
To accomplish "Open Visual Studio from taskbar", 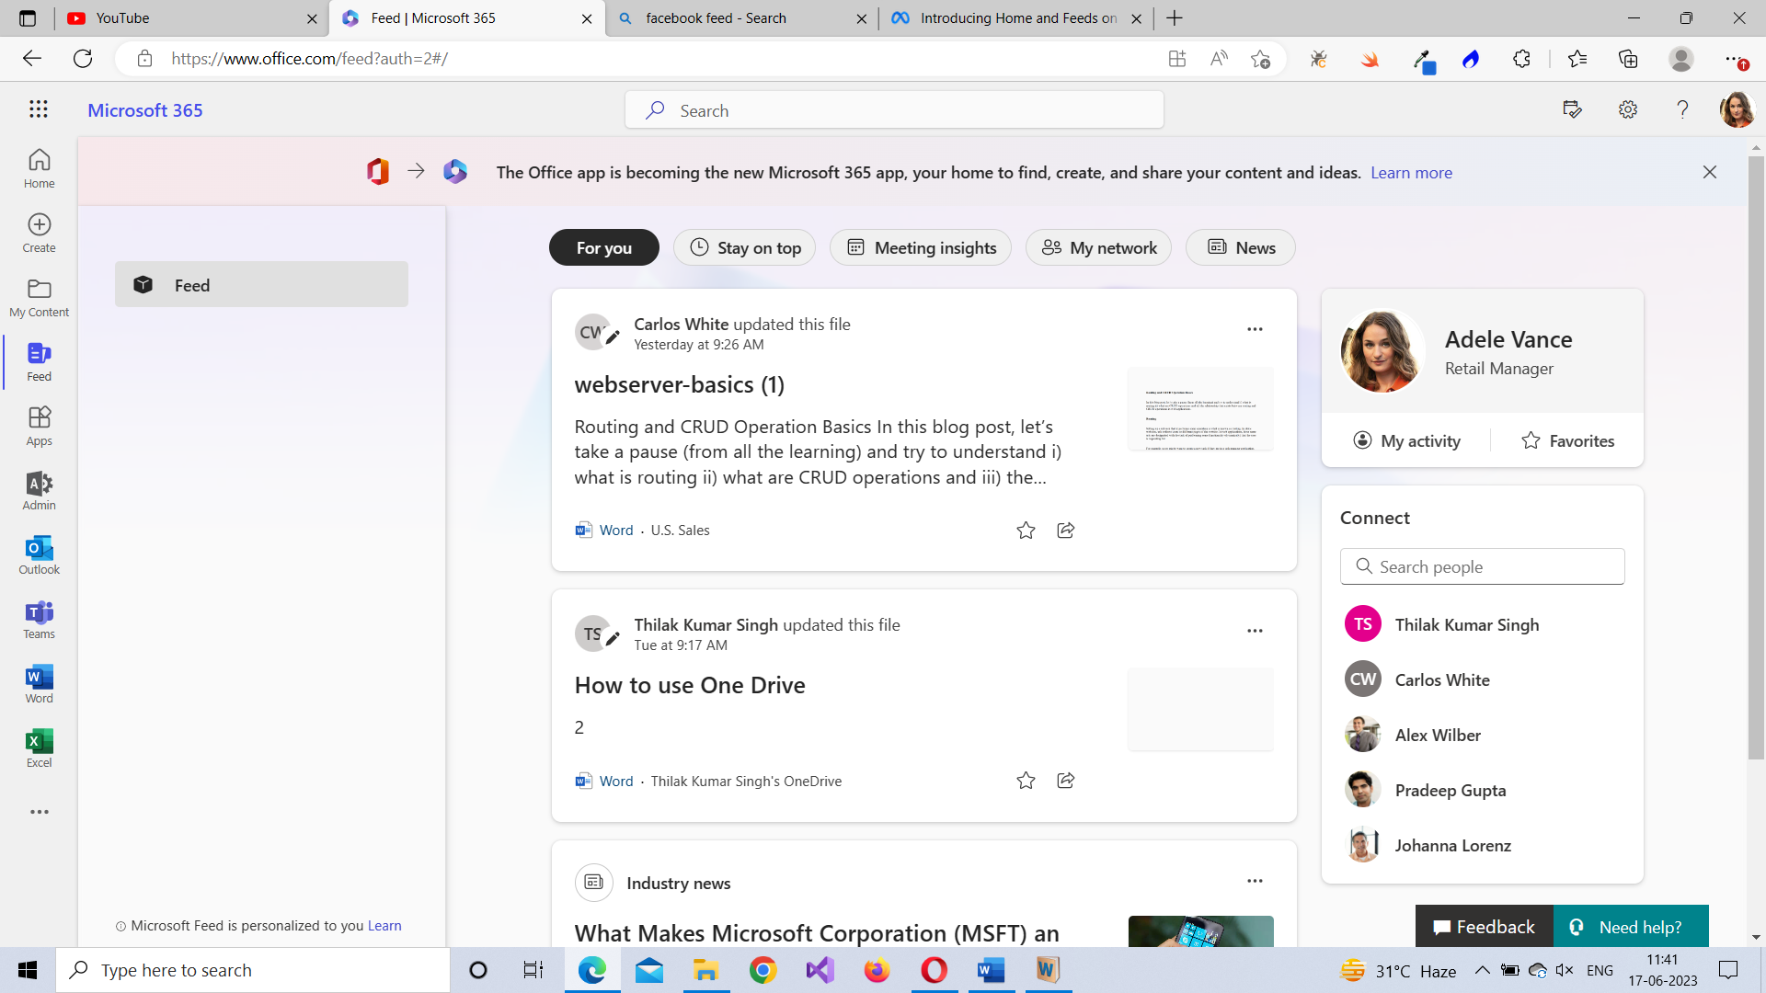I will 820,970.
